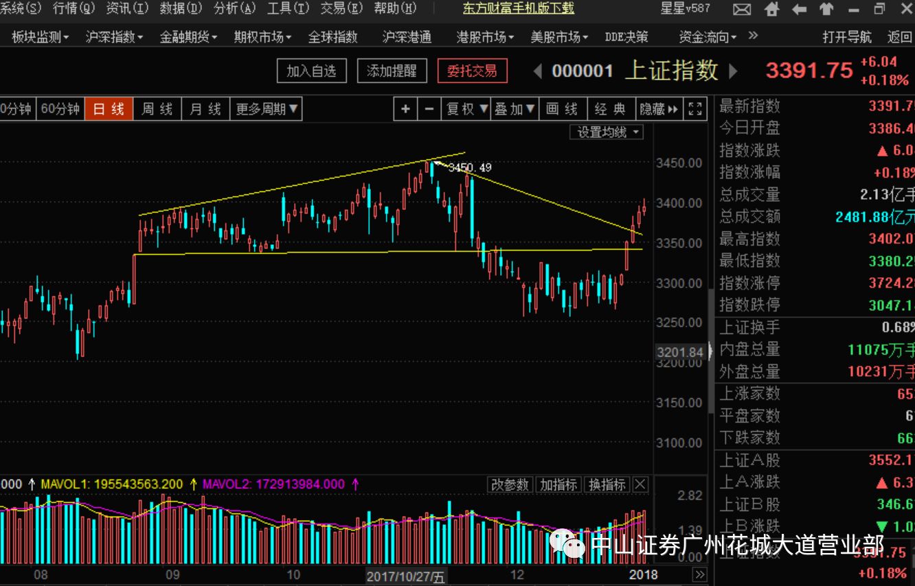Open the 叠加 overlay dropdown
Image resolution: width=915 pixels, height=586 pixels.
(515, 108)
